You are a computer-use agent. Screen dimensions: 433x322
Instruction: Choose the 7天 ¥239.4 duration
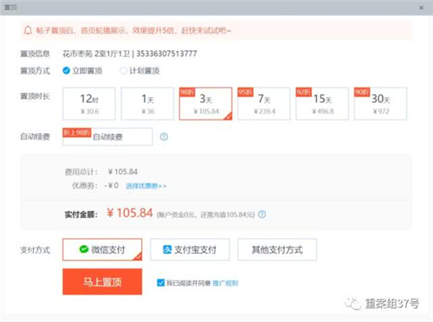pyautogui.click(x=264, y=104)
